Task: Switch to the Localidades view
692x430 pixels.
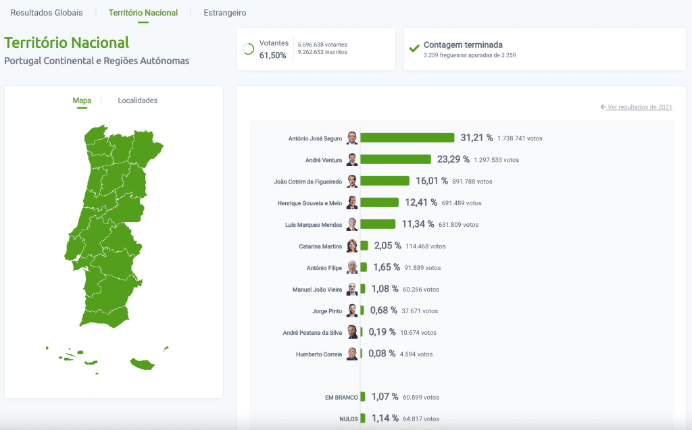Action: [x=138, y=101]
